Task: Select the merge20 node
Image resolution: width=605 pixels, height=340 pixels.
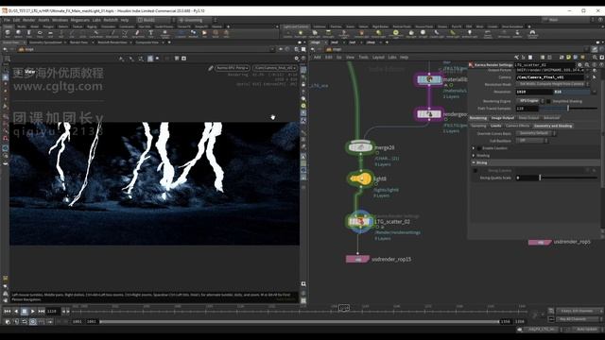Action: [x=360, y=147]
